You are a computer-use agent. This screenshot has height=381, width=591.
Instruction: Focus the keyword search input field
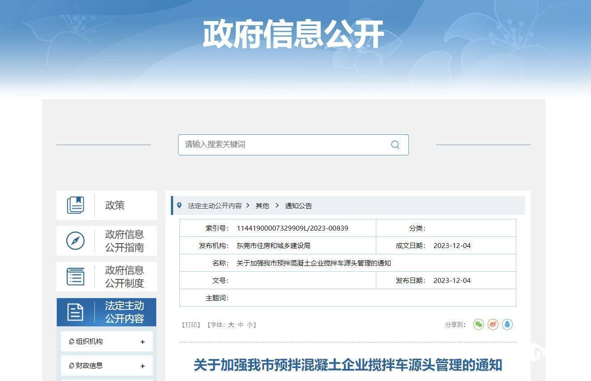[x=293, y=145]
